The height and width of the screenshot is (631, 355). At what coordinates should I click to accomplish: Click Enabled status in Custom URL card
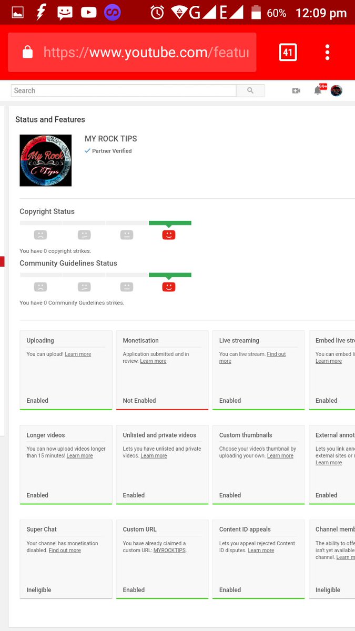click(134, 590)
